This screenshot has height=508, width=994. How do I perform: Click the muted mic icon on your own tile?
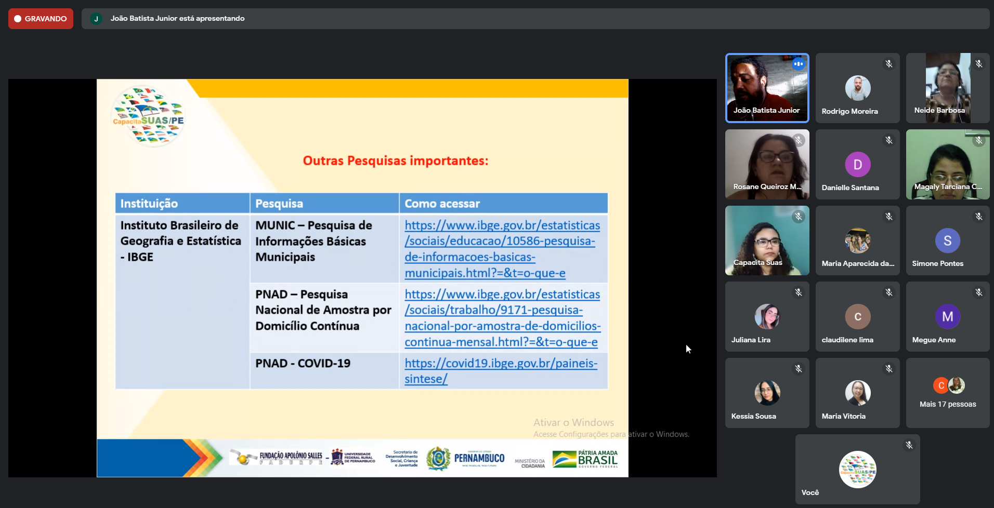[x=909, y=445]
